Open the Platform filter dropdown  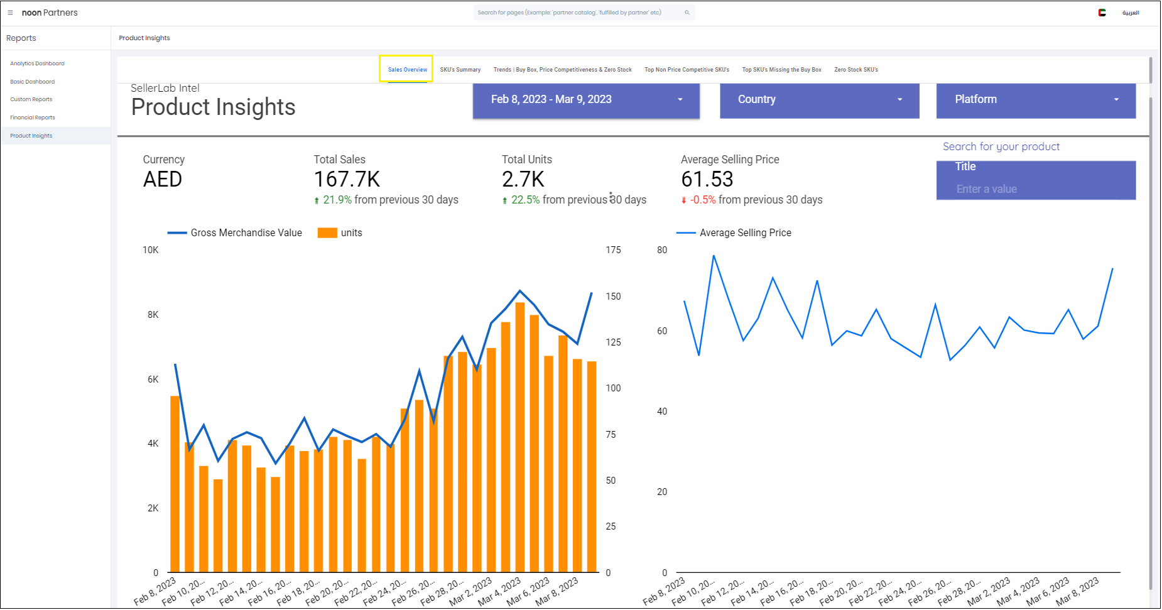click(1035, 100)
